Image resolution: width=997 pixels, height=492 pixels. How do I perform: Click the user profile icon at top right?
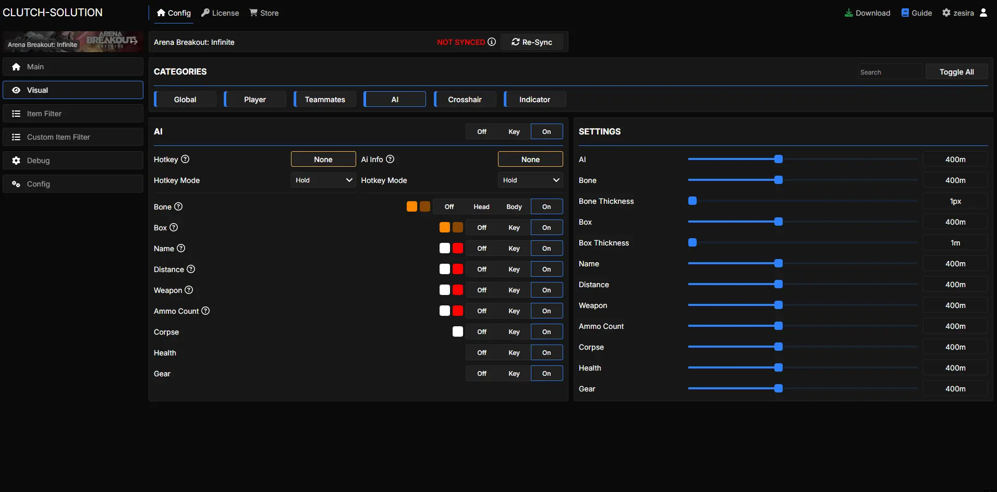click(x=983, y=13)
